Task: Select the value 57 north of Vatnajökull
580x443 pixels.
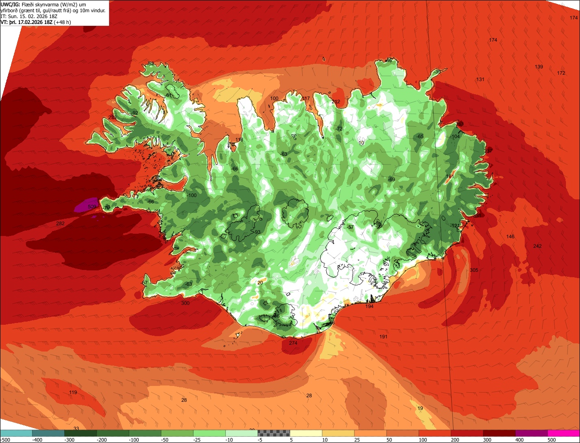Action: point(350,227)
